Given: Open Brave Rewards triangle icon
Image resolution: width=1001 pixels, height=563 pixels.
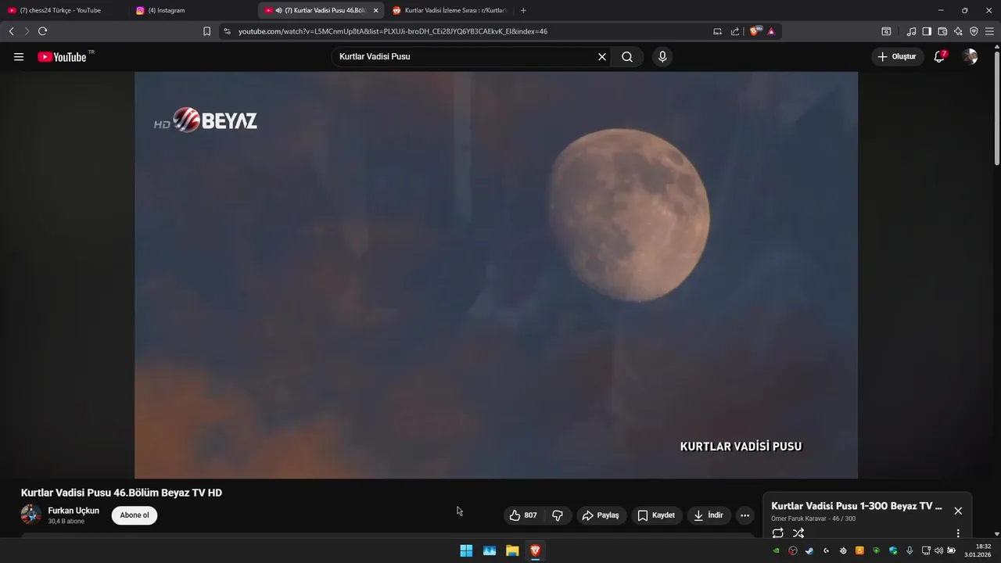Looking at the screenshot, I should click(x=771, y=31).
